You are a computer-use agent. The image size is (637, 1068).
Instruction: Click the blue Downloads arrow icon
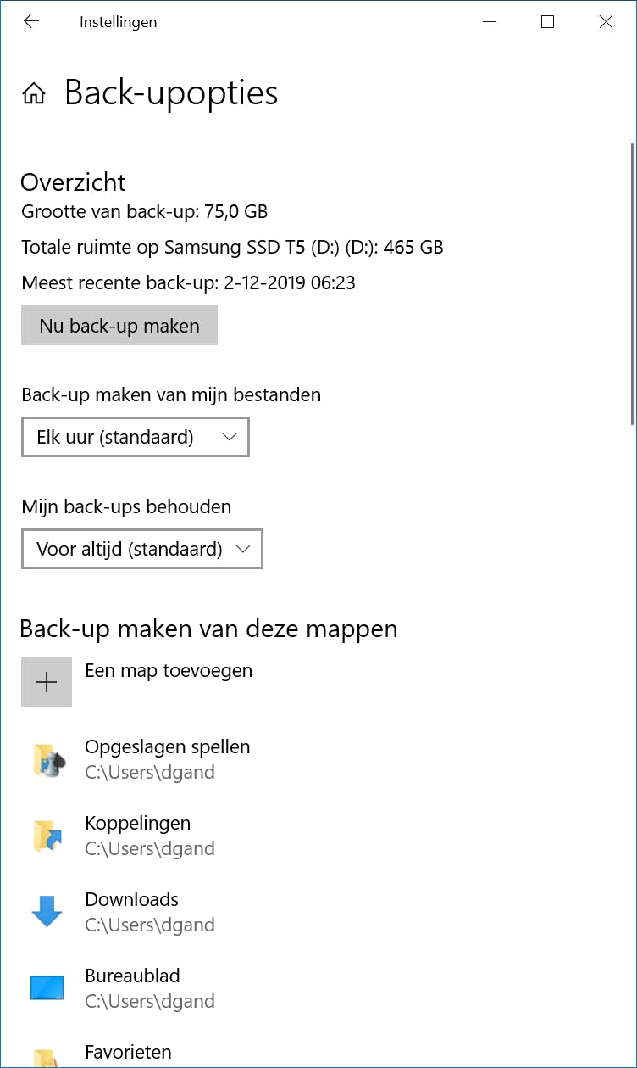[x=47, y=912]
